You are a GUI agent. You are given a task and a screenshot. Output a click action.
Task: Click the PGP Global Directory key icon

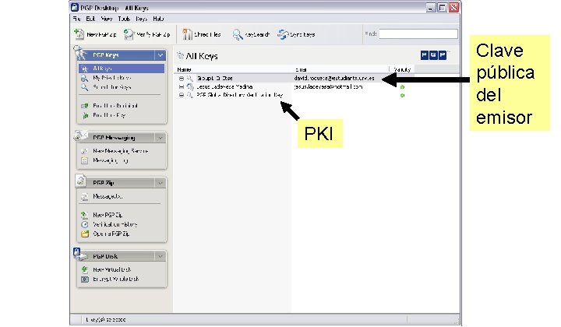tap(190, 95)
